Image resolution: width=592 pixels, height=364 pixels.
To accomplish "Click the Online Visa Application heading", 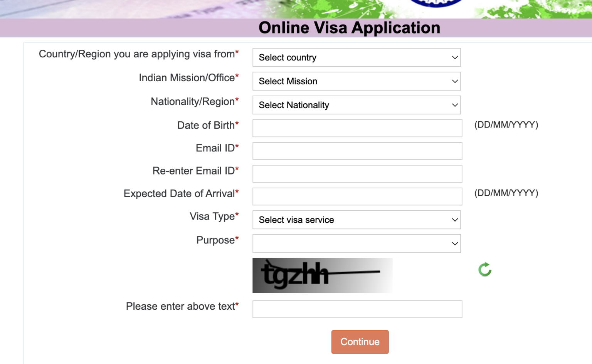I will pos(349,28).
